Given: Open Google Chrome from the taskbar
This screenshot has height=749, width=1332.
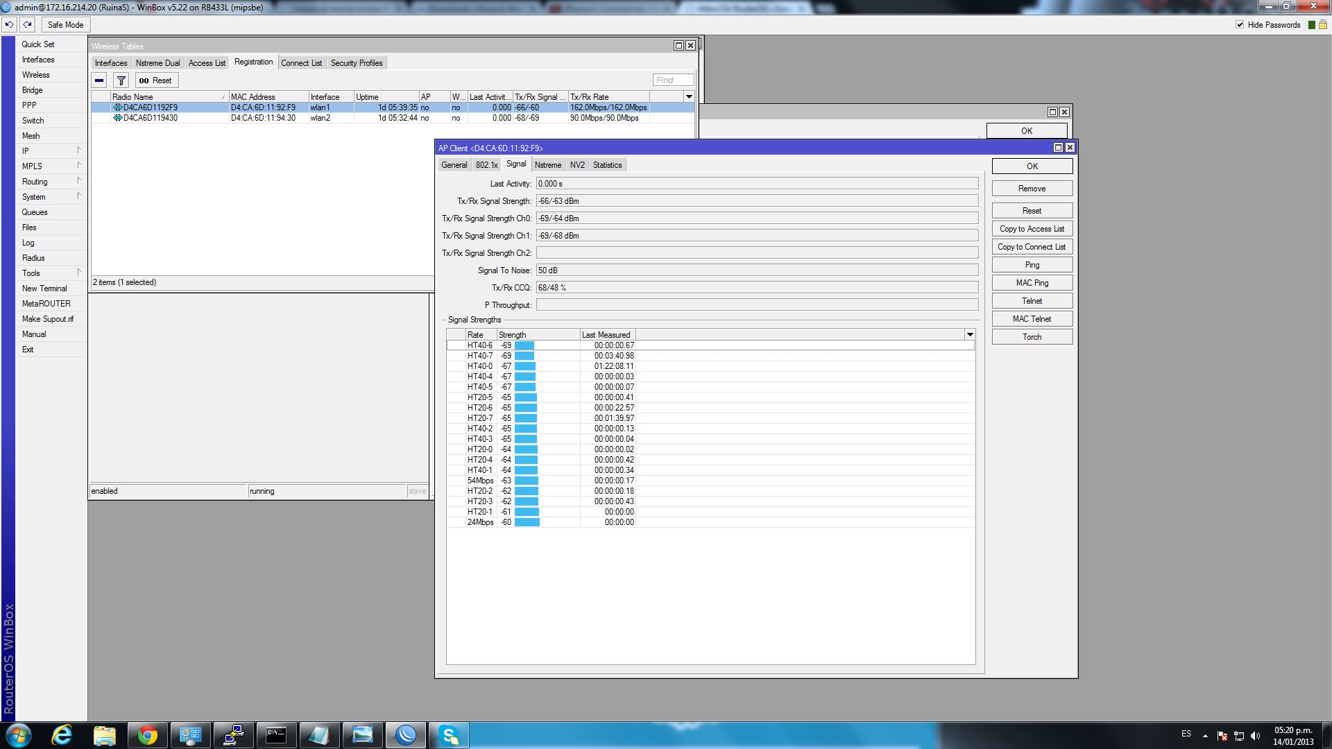Looking at the screenshot, I should coord(147,735).
